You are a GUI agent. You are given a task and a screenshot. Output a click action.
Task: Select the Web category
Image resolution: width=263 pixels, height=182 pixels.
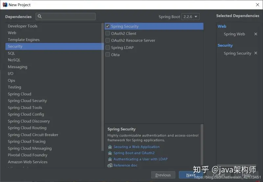click(53, 33)
